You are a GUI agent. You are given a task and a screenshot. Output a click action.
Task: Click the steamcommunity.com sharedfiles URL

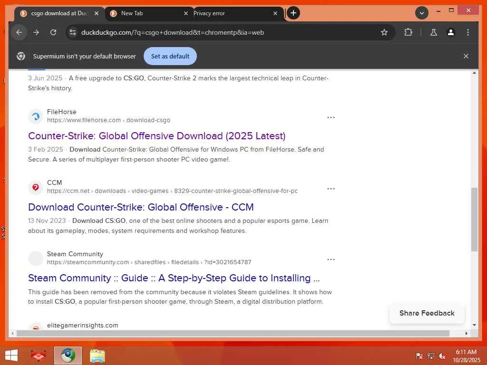(x=149, y=262)
